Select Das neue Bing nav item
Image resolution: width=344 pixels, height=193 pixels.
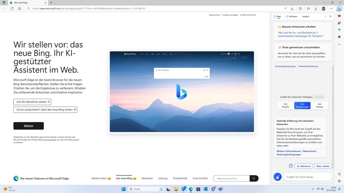coord(126,178)
